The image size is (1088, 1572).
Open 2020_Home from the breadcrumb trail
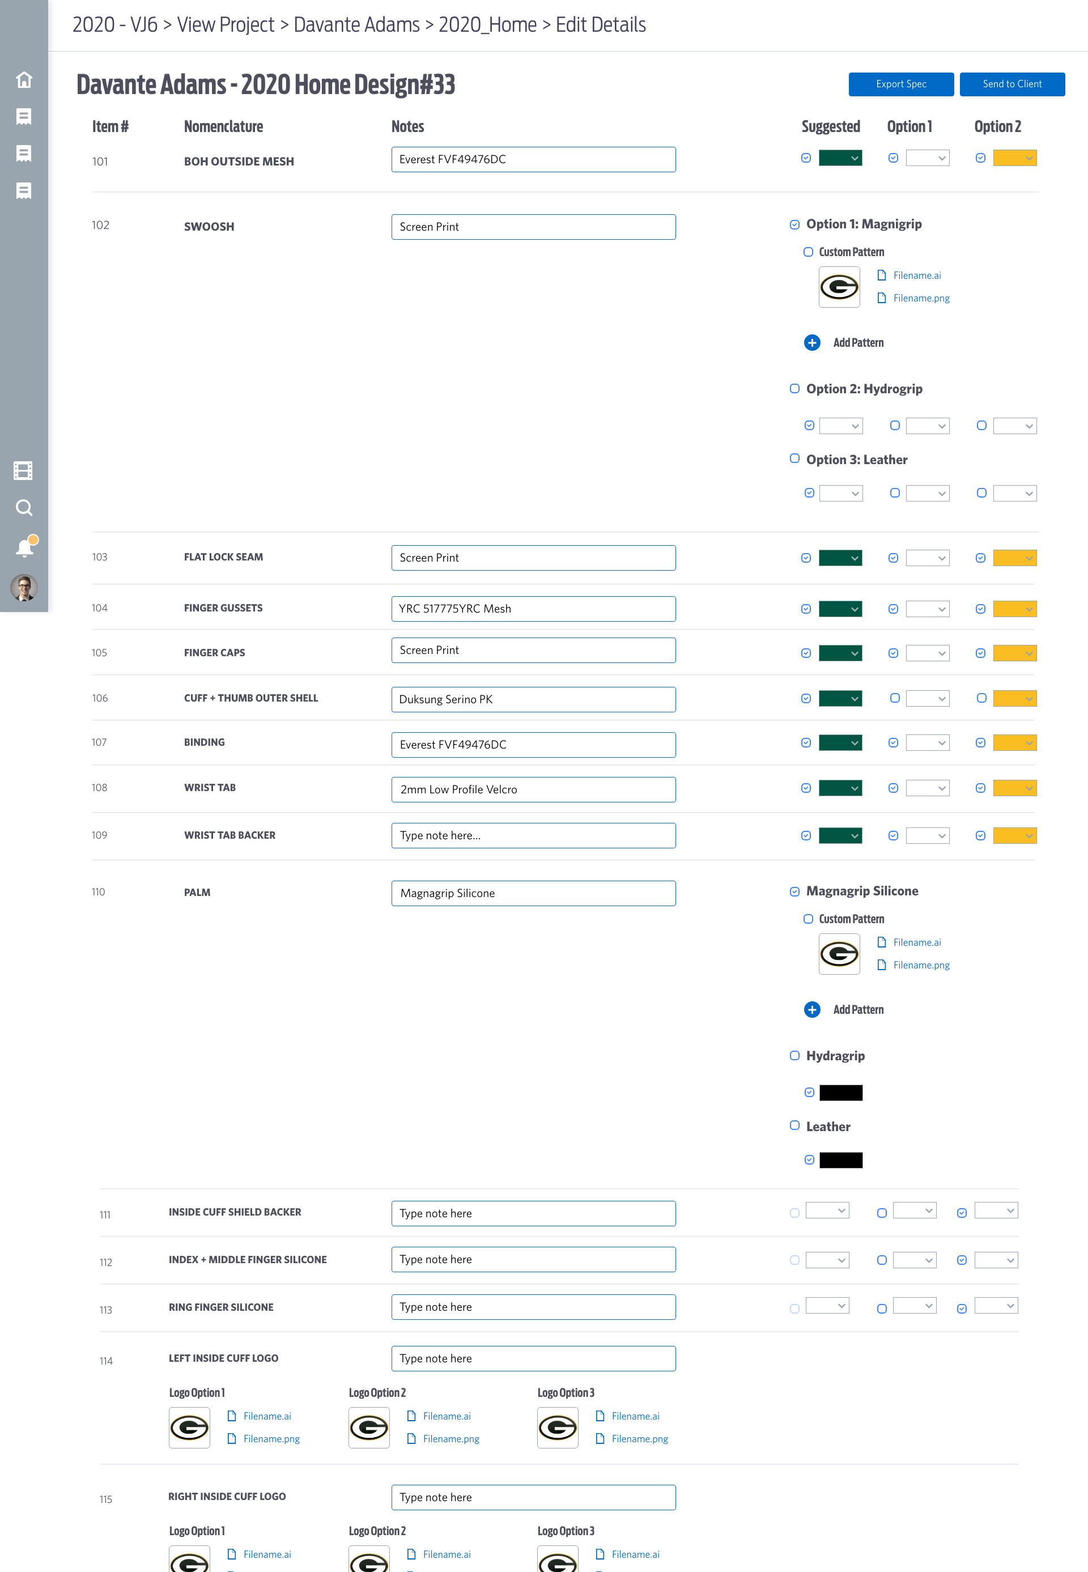click(x=488, y=24)
